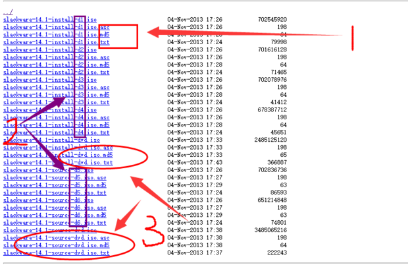Open slackware-14.1-source-d6.iso.md5 link
This screenshot has height=267, width=408.
click(x=55, y=216)
